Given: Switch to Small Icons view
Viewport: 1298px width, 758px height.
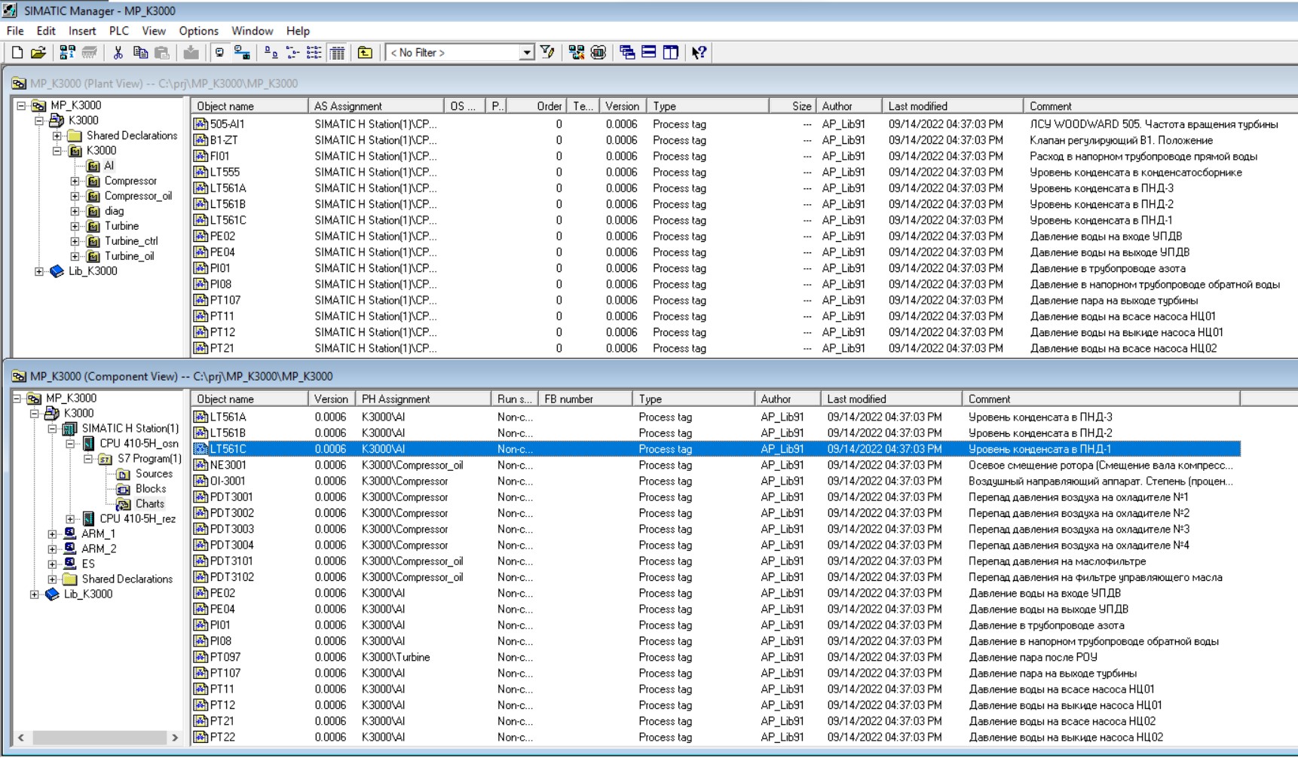Looking at the screenshot, I should (x=292, y=52).
